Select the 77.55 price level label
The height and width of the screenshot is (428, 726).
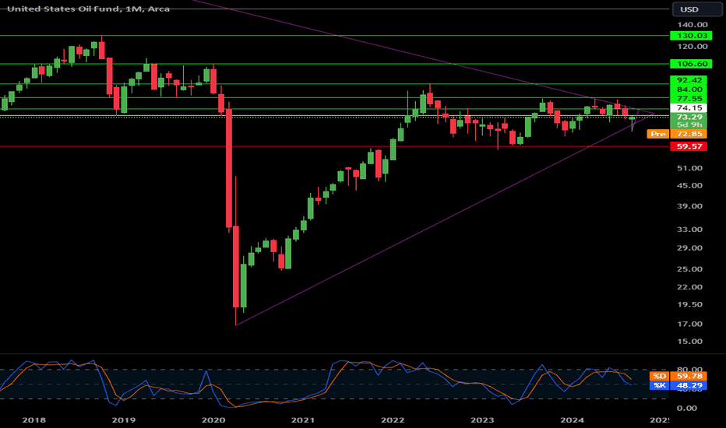(689, 99)
